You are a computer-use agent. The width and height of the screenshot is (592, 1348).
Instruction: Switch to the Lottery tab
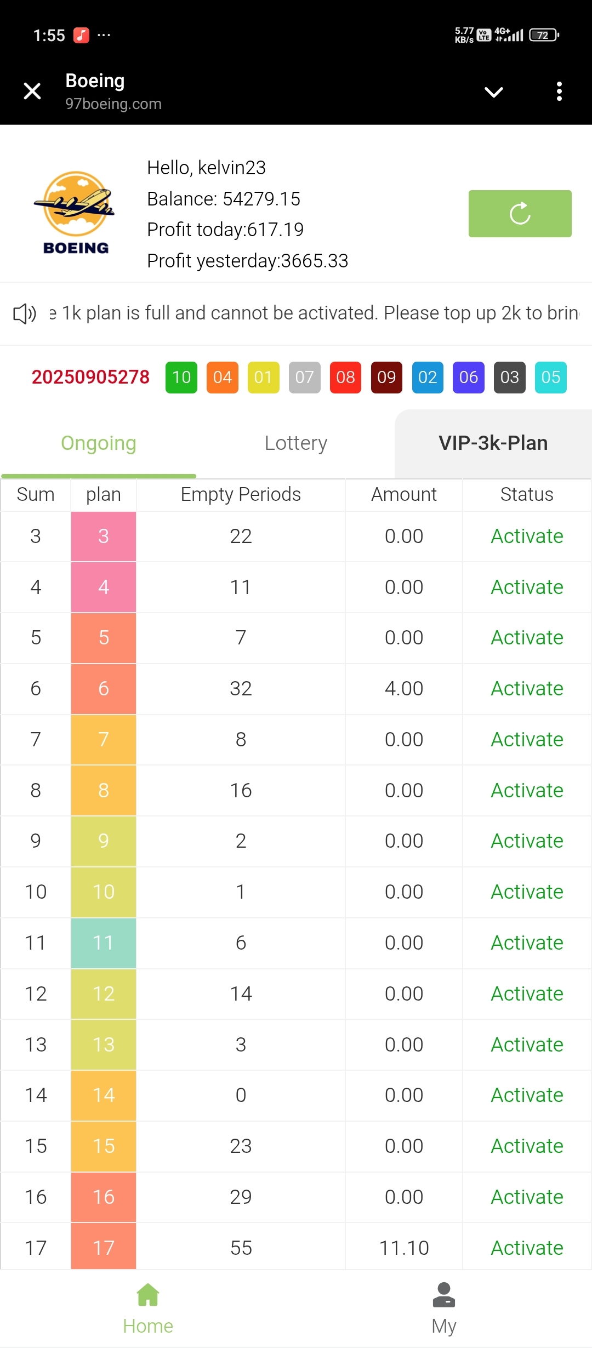tap(296, 443)
